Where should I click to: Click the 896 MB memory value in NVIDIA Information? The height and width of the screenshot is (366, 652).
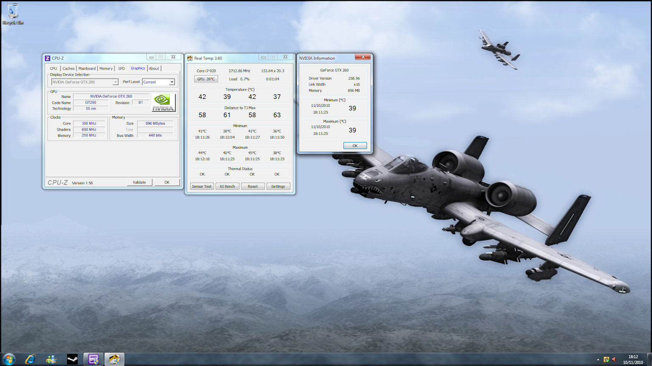coord(354,91)
